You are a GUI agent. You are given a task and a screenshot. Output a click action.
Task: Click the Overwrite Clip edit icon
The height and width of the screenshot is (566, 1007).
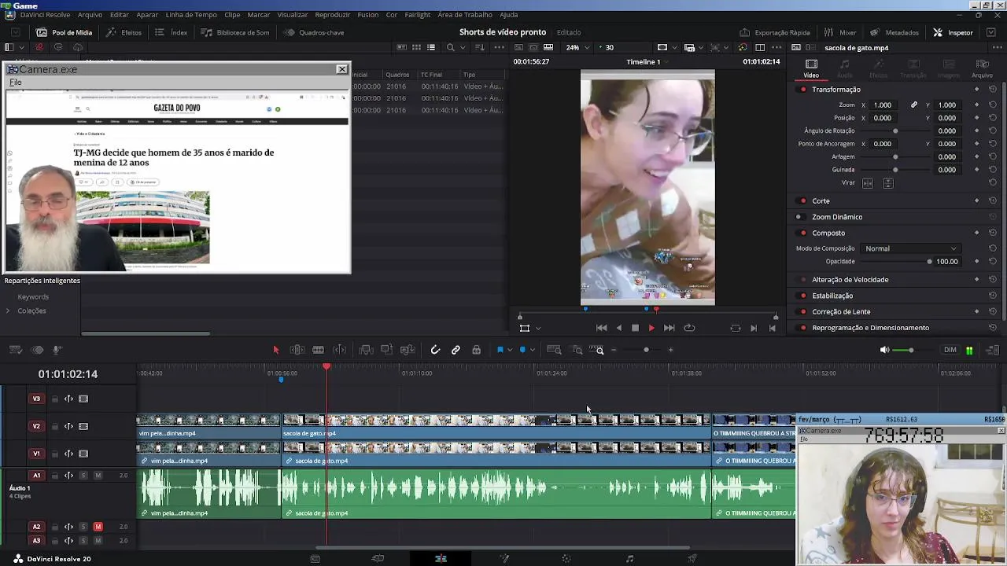click(x=386, y=350)
